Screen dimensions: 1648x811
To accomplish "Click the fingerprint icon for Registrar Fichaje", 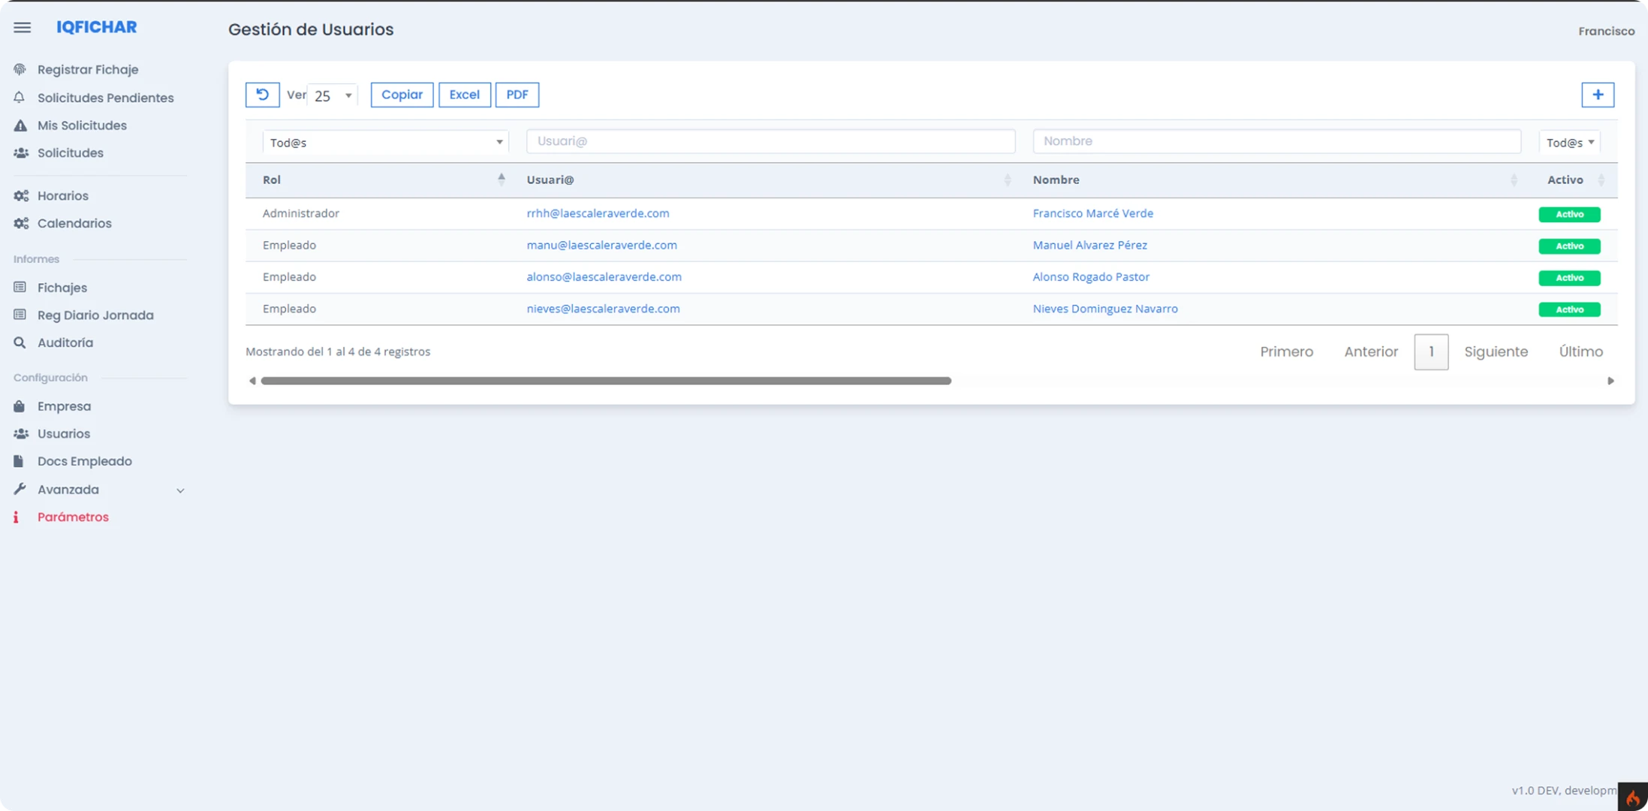I will click(20, 69).
